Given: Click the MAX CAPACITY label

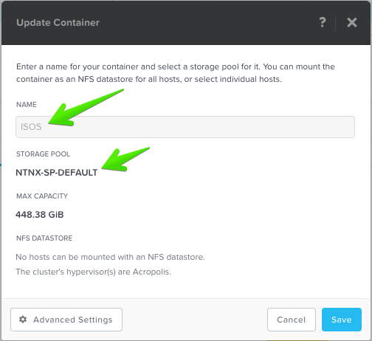Looking at the screenshot, I should tap(42, 196).
